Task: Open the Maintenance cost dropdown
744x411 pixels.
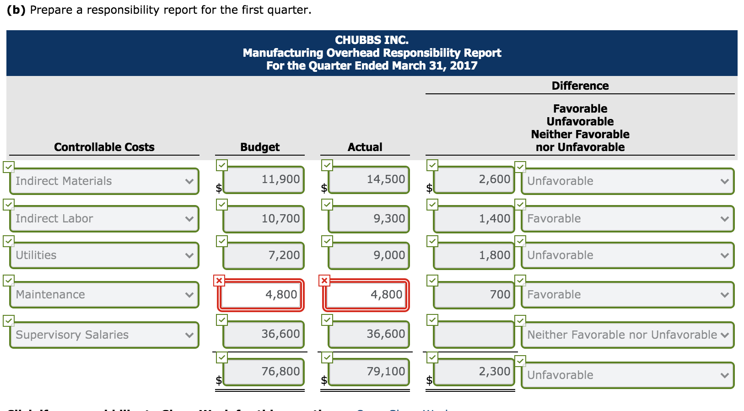Action: (104, 295)
